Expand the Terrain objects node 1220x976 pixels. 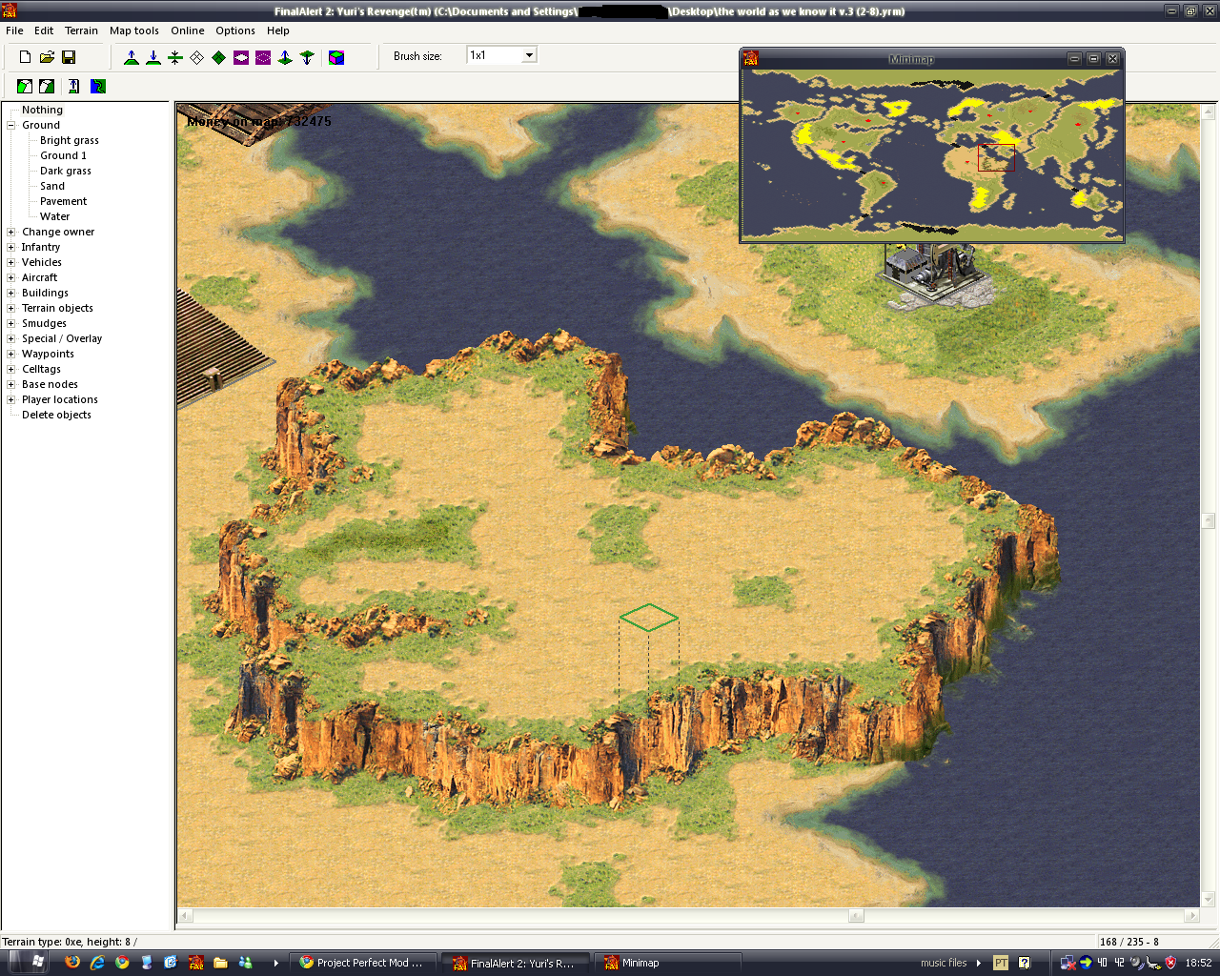click(x=11, y=308)
